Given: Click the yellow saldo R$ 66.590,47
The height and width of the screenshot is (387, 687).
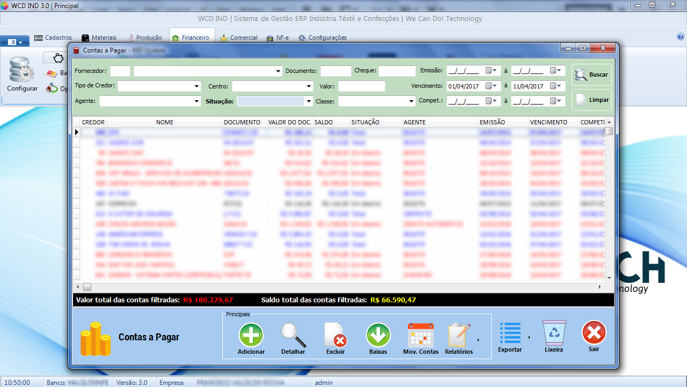Looking at the screenshot, I should 393,300.
